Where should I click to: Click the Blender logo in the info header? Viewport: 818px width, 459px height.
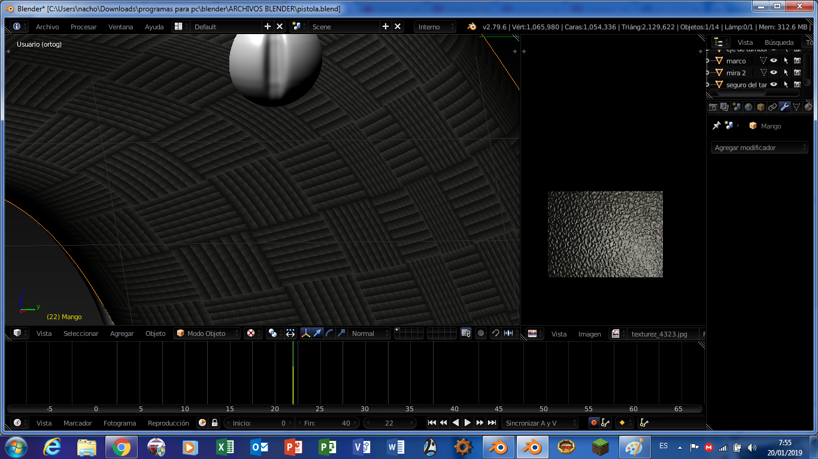pyautogui.click(x=472, y=27)
